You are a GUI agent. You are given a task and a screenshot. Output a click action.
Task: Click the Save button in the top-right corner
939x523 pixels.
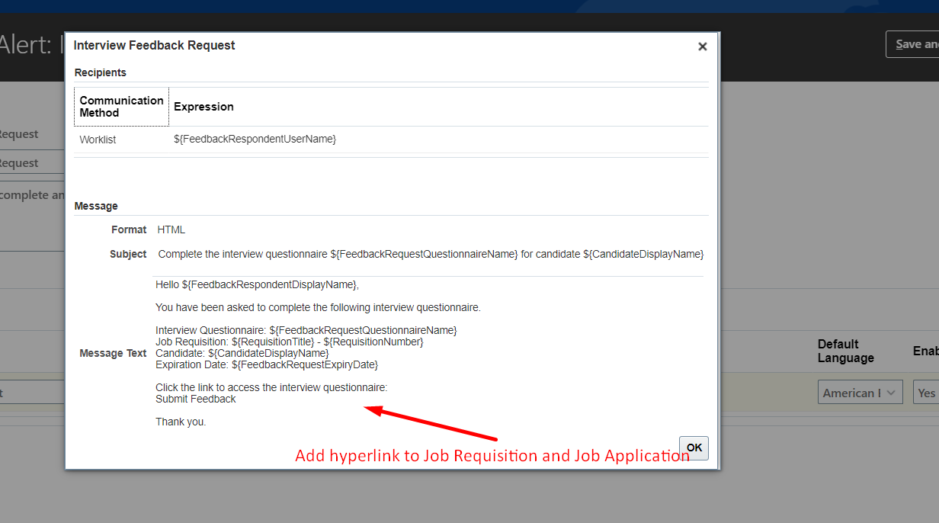pos(917,43)
